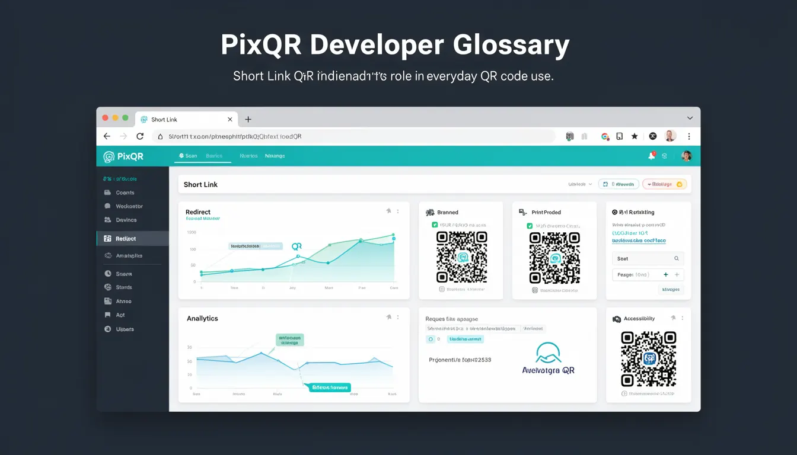This screenshot has height=455, width=797.
Task: Open the Short Link browser tab
Action: (x=187, y=119)
